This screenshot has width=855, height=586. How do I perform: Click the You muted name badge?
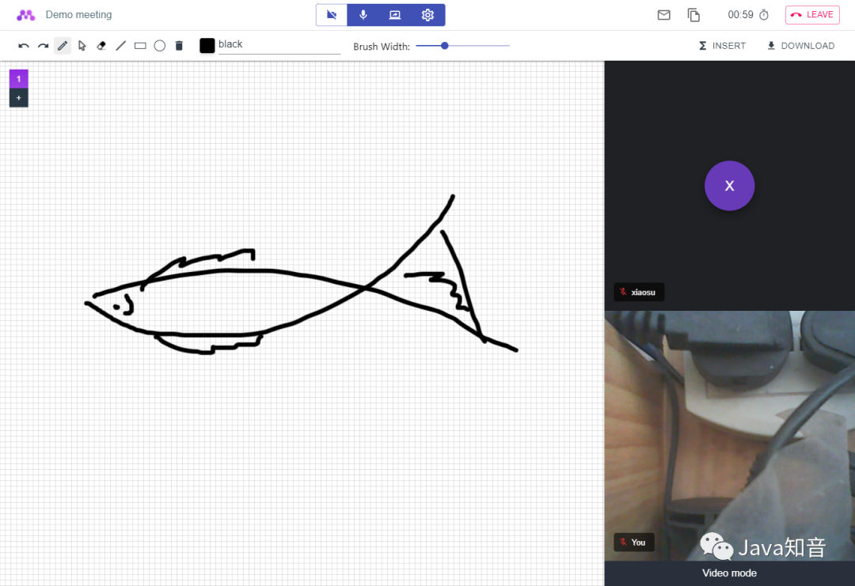pyautogui.click(x=633, y=542)
